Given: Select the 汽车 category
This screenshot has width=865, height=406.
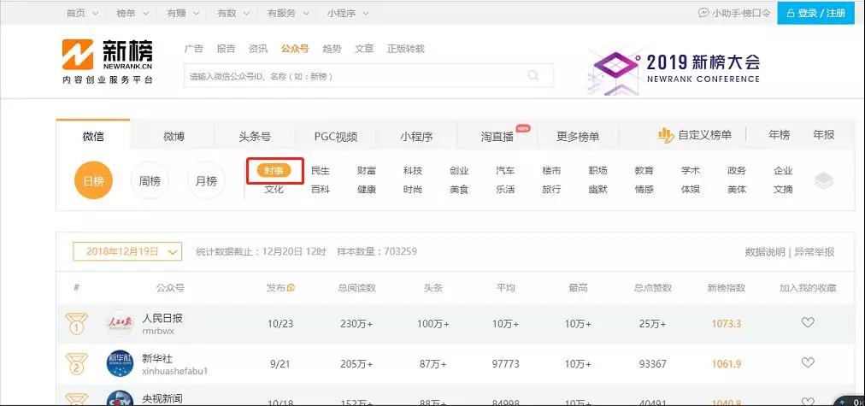Looking at the screenshot, I should point(505,171).
